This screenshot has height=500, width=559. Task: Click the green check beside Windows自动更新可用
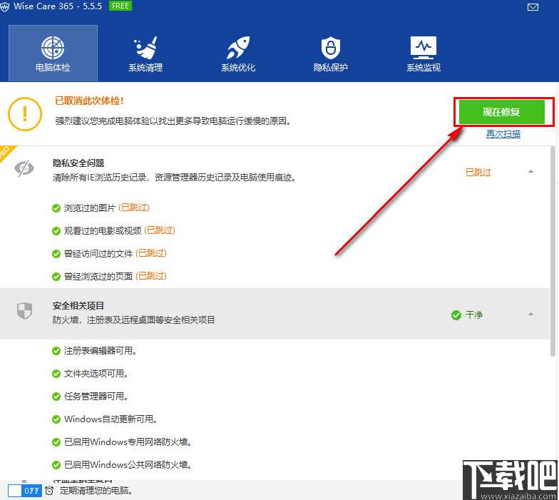56,419
